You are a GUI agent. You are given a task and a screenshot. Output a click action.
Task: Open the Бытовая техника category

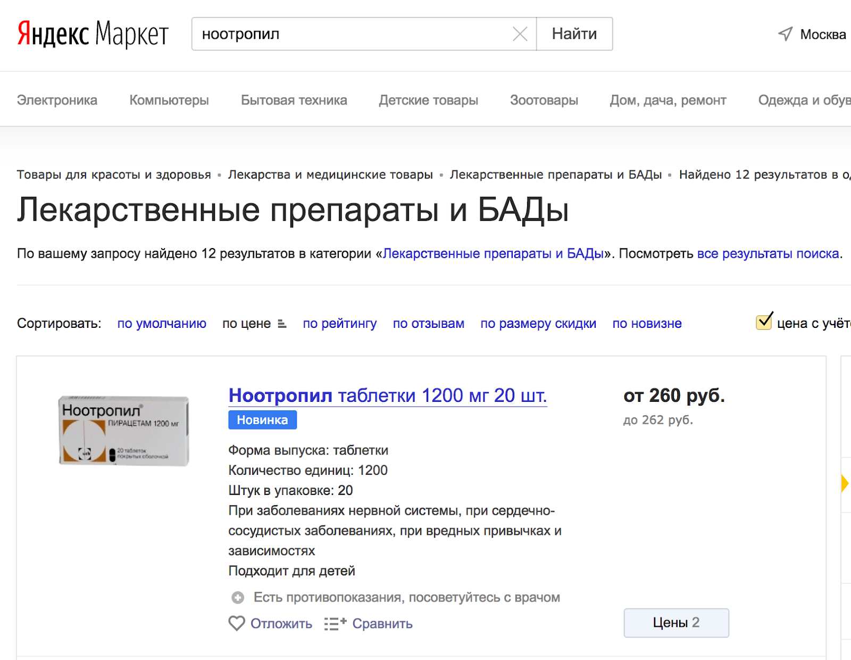294,100
